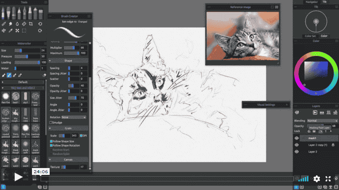Click the wet the layer icon
339x190 pixels.
[x=322, y=112]
